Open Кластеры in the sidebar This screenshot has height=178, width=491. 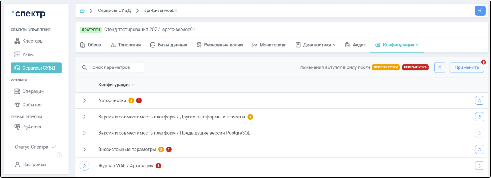(x=33, y=41)
